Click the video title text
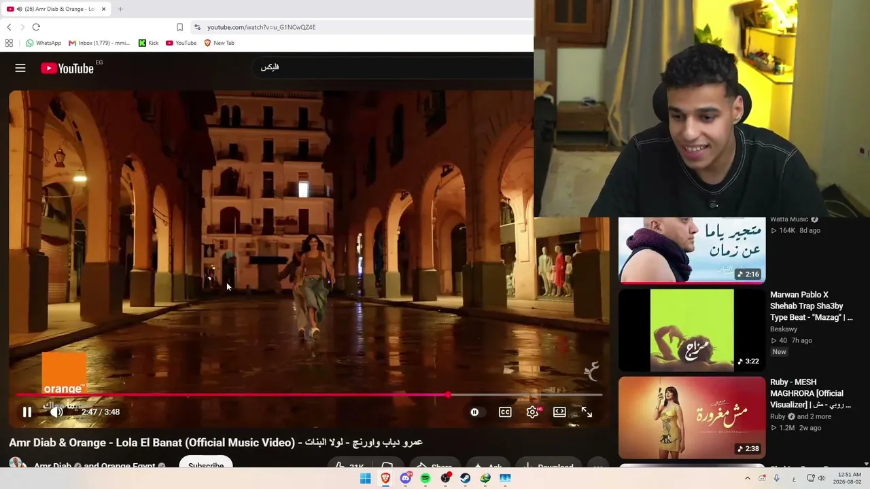 tap(215, 442)
